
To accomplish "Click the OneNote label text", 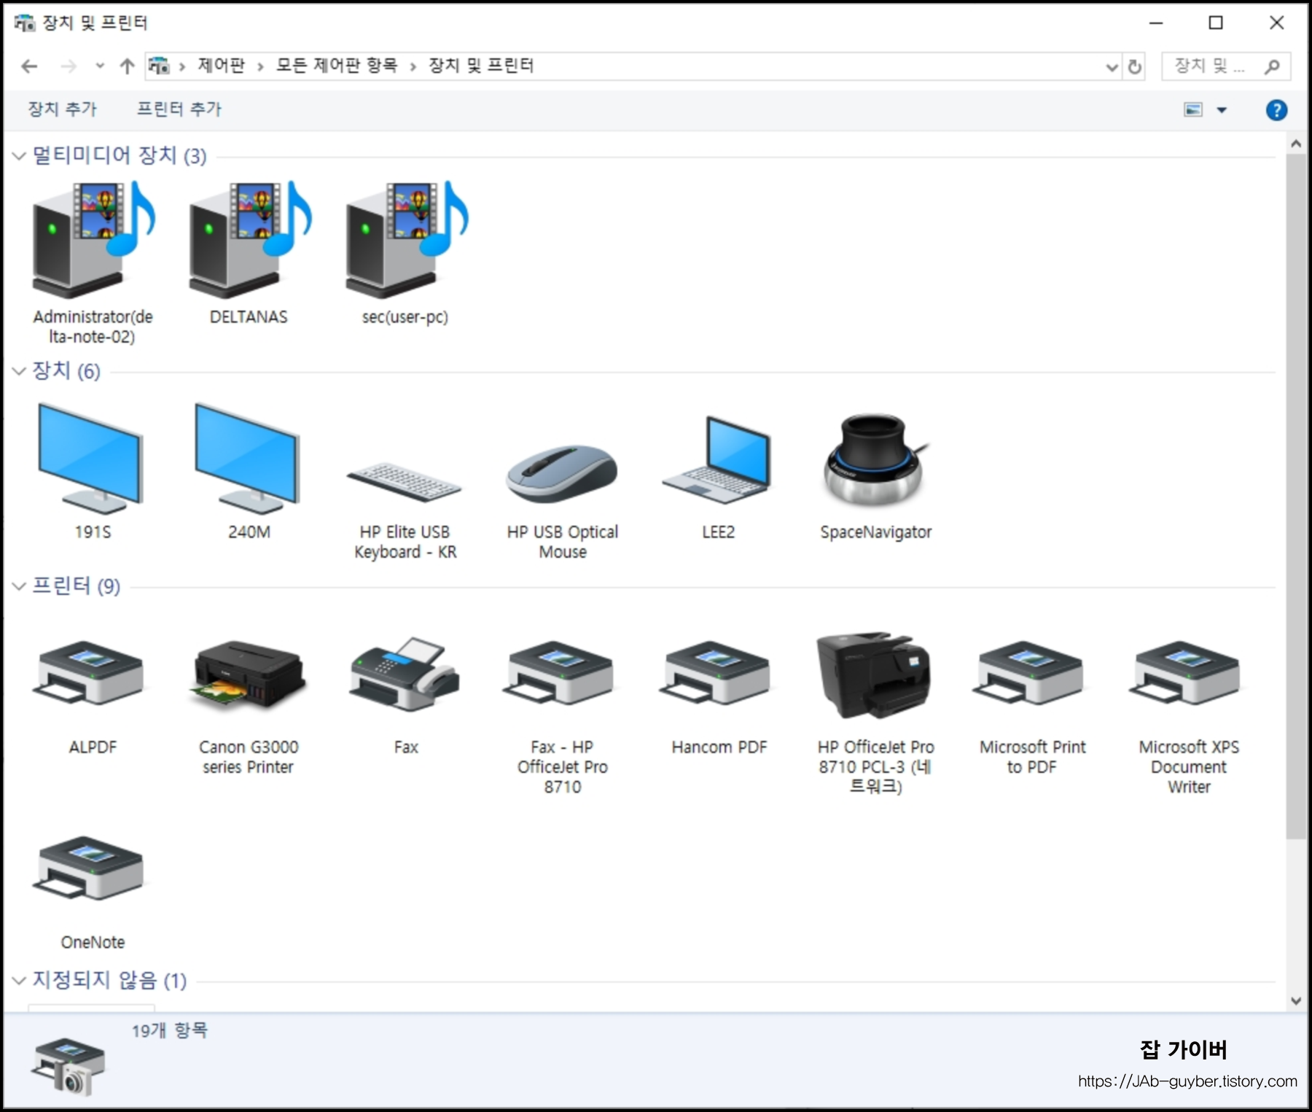I will pyautogui.click(x=93, y=942).
